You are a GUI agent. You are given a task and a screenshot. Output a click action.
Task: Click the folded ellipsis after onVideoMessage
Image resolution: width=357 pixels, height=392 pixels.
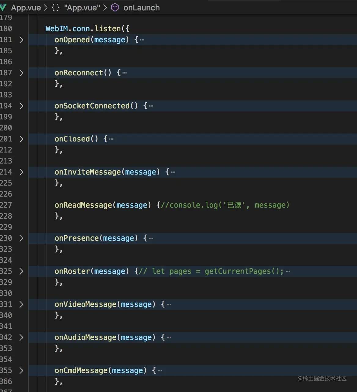tap(169, 304)
